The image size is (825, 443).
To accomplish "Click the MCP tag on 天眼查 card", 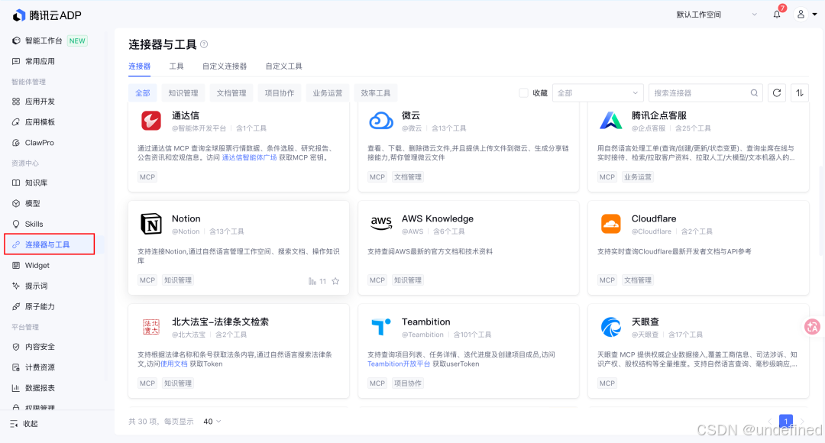I will [607, 383].
